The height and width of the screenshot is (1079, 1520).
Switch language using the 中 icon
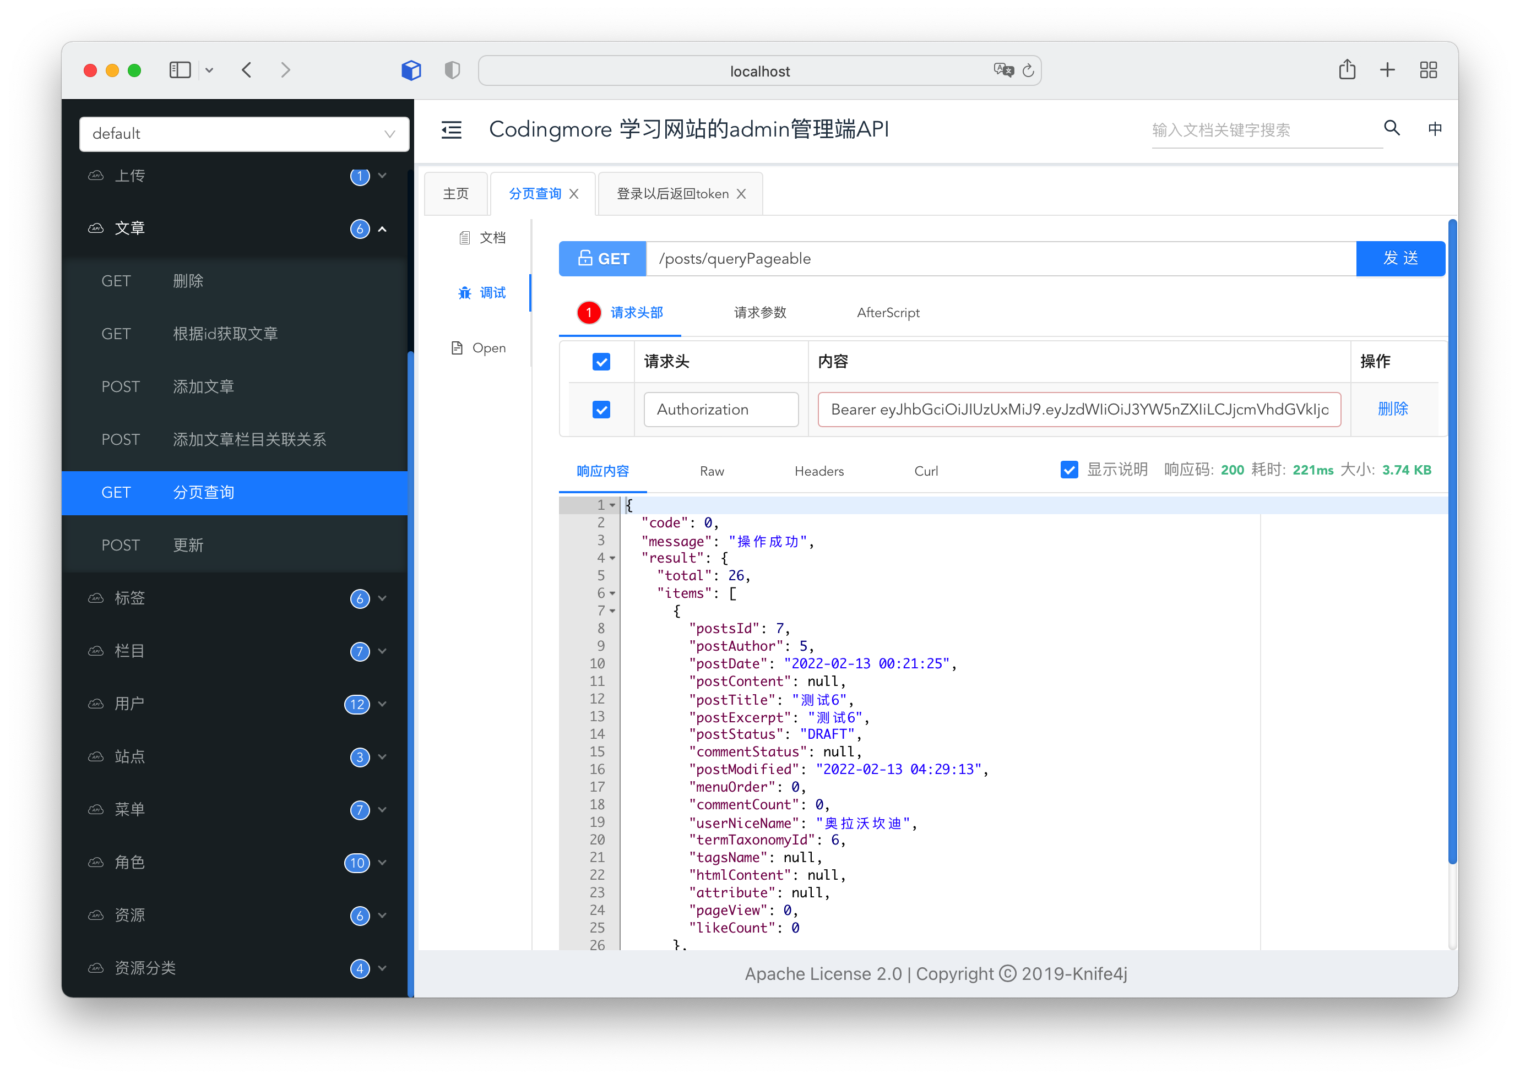1435,129
